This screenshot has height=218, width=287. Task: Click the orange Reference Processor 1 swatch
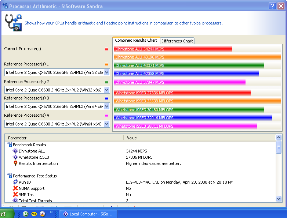(106, 64)
